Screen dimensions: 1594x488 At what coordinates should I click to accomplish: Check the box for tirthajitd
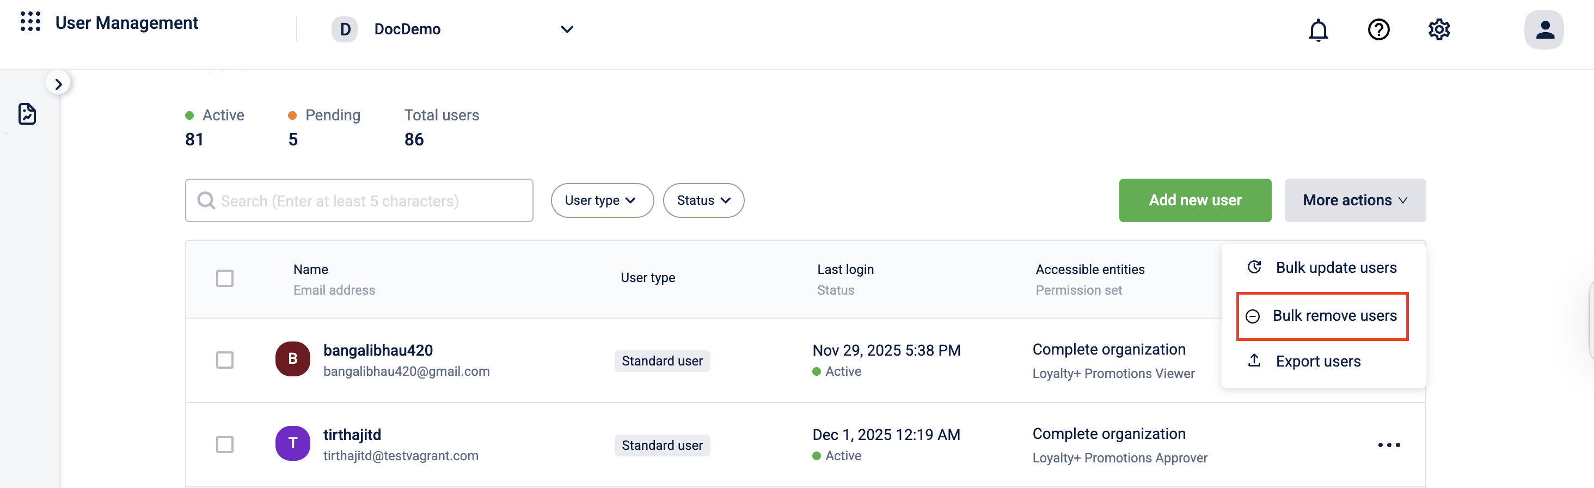[x=225, y=444]
